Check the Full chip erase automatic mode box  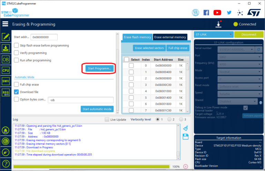coord(16,84)
